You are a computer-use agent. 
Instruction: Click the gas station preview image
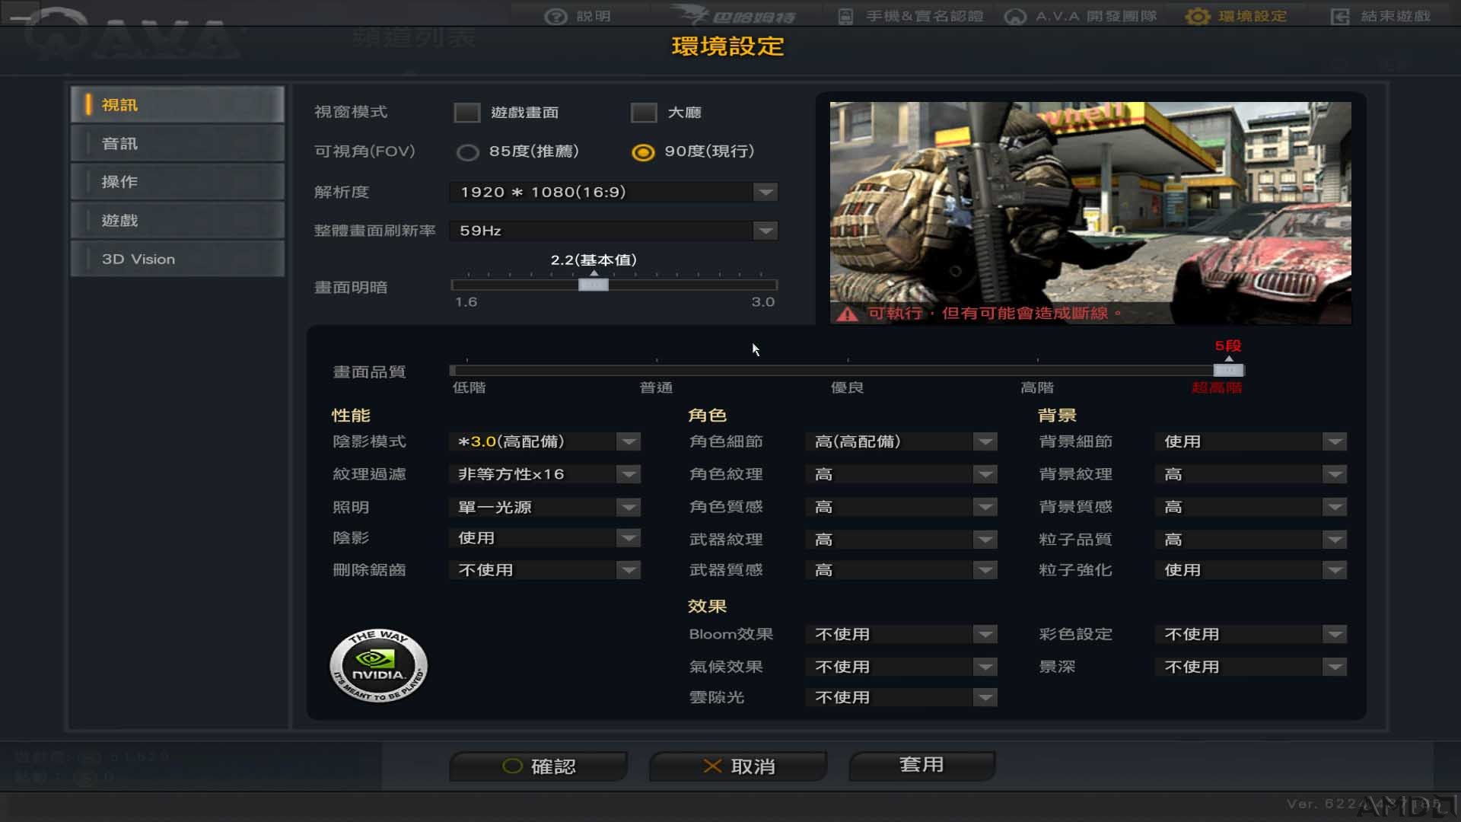click(x=1090, y=213)
